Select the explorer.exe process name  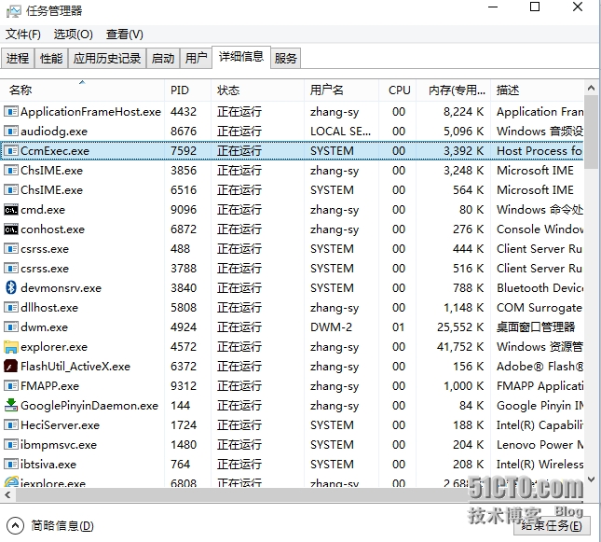tap(54, 347)
